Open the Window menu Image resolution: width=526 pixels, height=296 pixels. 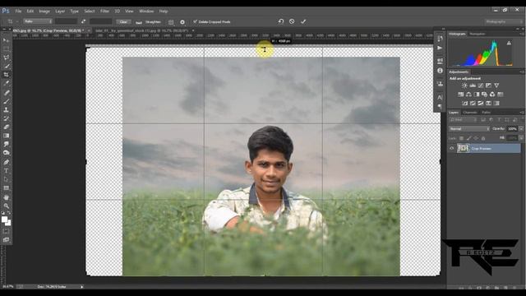[146, 11]
